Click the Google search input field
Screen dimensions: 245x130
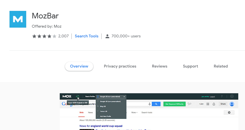[115, 104]
